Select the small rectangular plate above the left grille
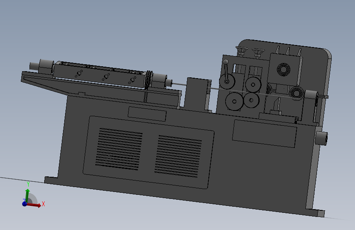355x230 pixels. click(147, 114)
